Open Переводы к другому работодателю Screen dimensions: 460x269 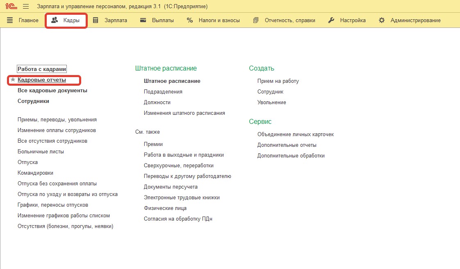pyautogui.click(x=187, y=176)
